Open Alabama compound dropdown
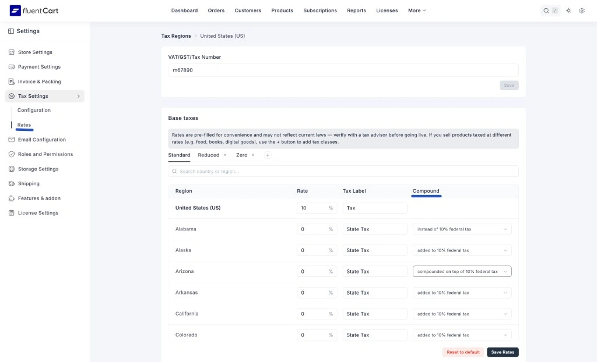The width and height of the screenshot is (597, 362). click(x=462, y=229)
